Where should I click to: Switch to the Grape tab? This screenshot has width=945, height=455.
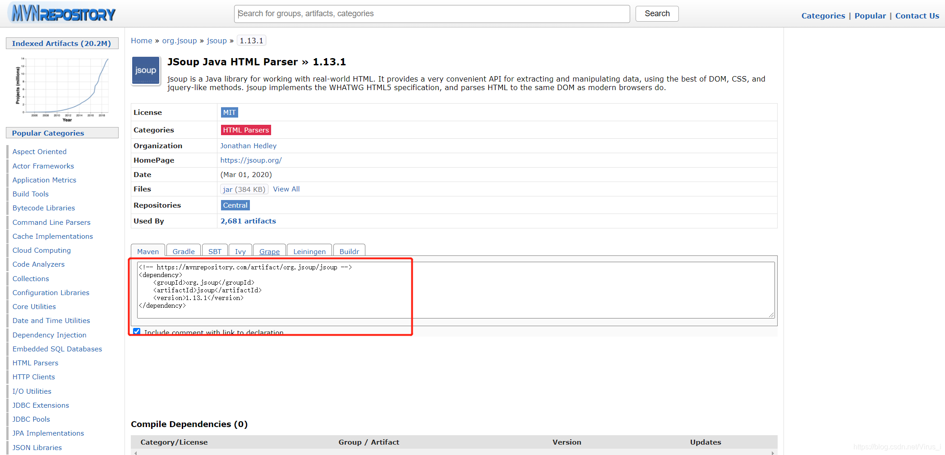click(x=269, y=251)
